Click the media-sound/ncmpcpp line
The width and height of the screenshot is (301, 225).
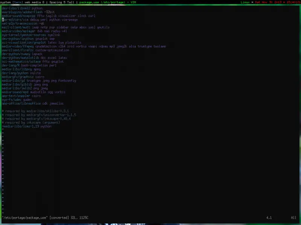click(49, 16)
